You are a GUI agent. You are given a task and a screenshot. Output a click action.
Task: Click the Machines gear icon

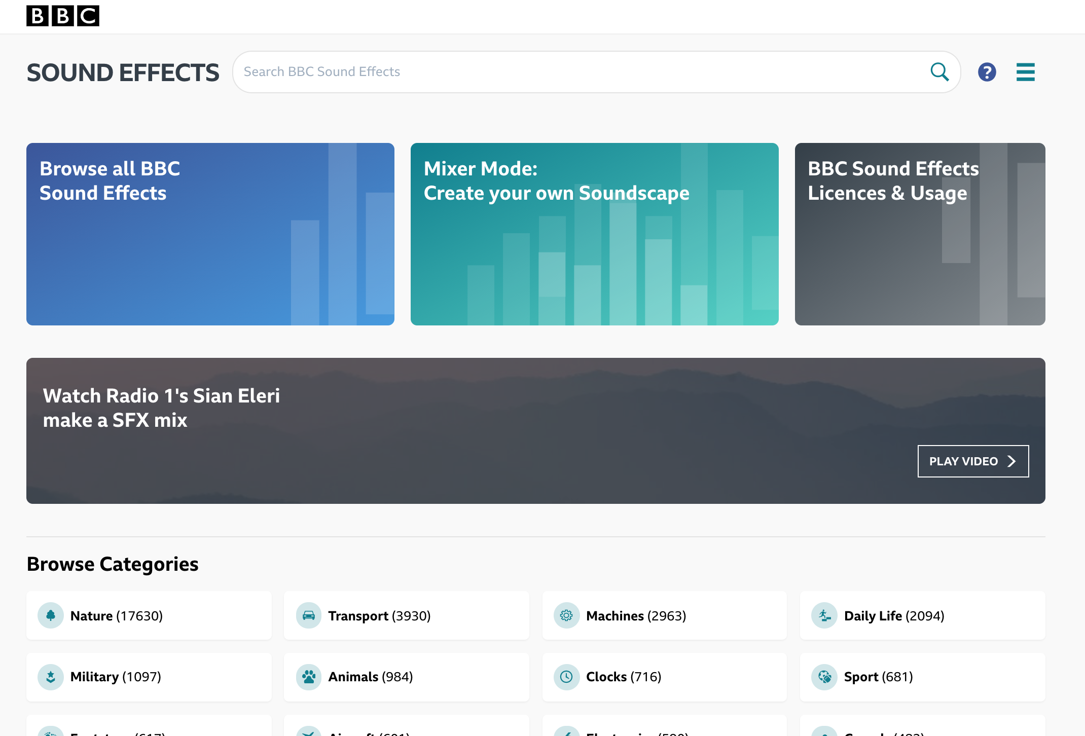566,615
